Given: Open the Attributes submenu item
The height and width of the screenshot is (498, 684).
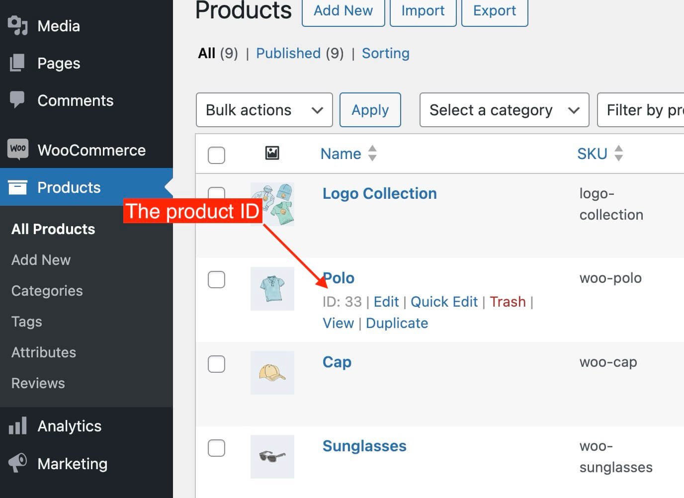Looking at the screenshot, I should [44, 352].
